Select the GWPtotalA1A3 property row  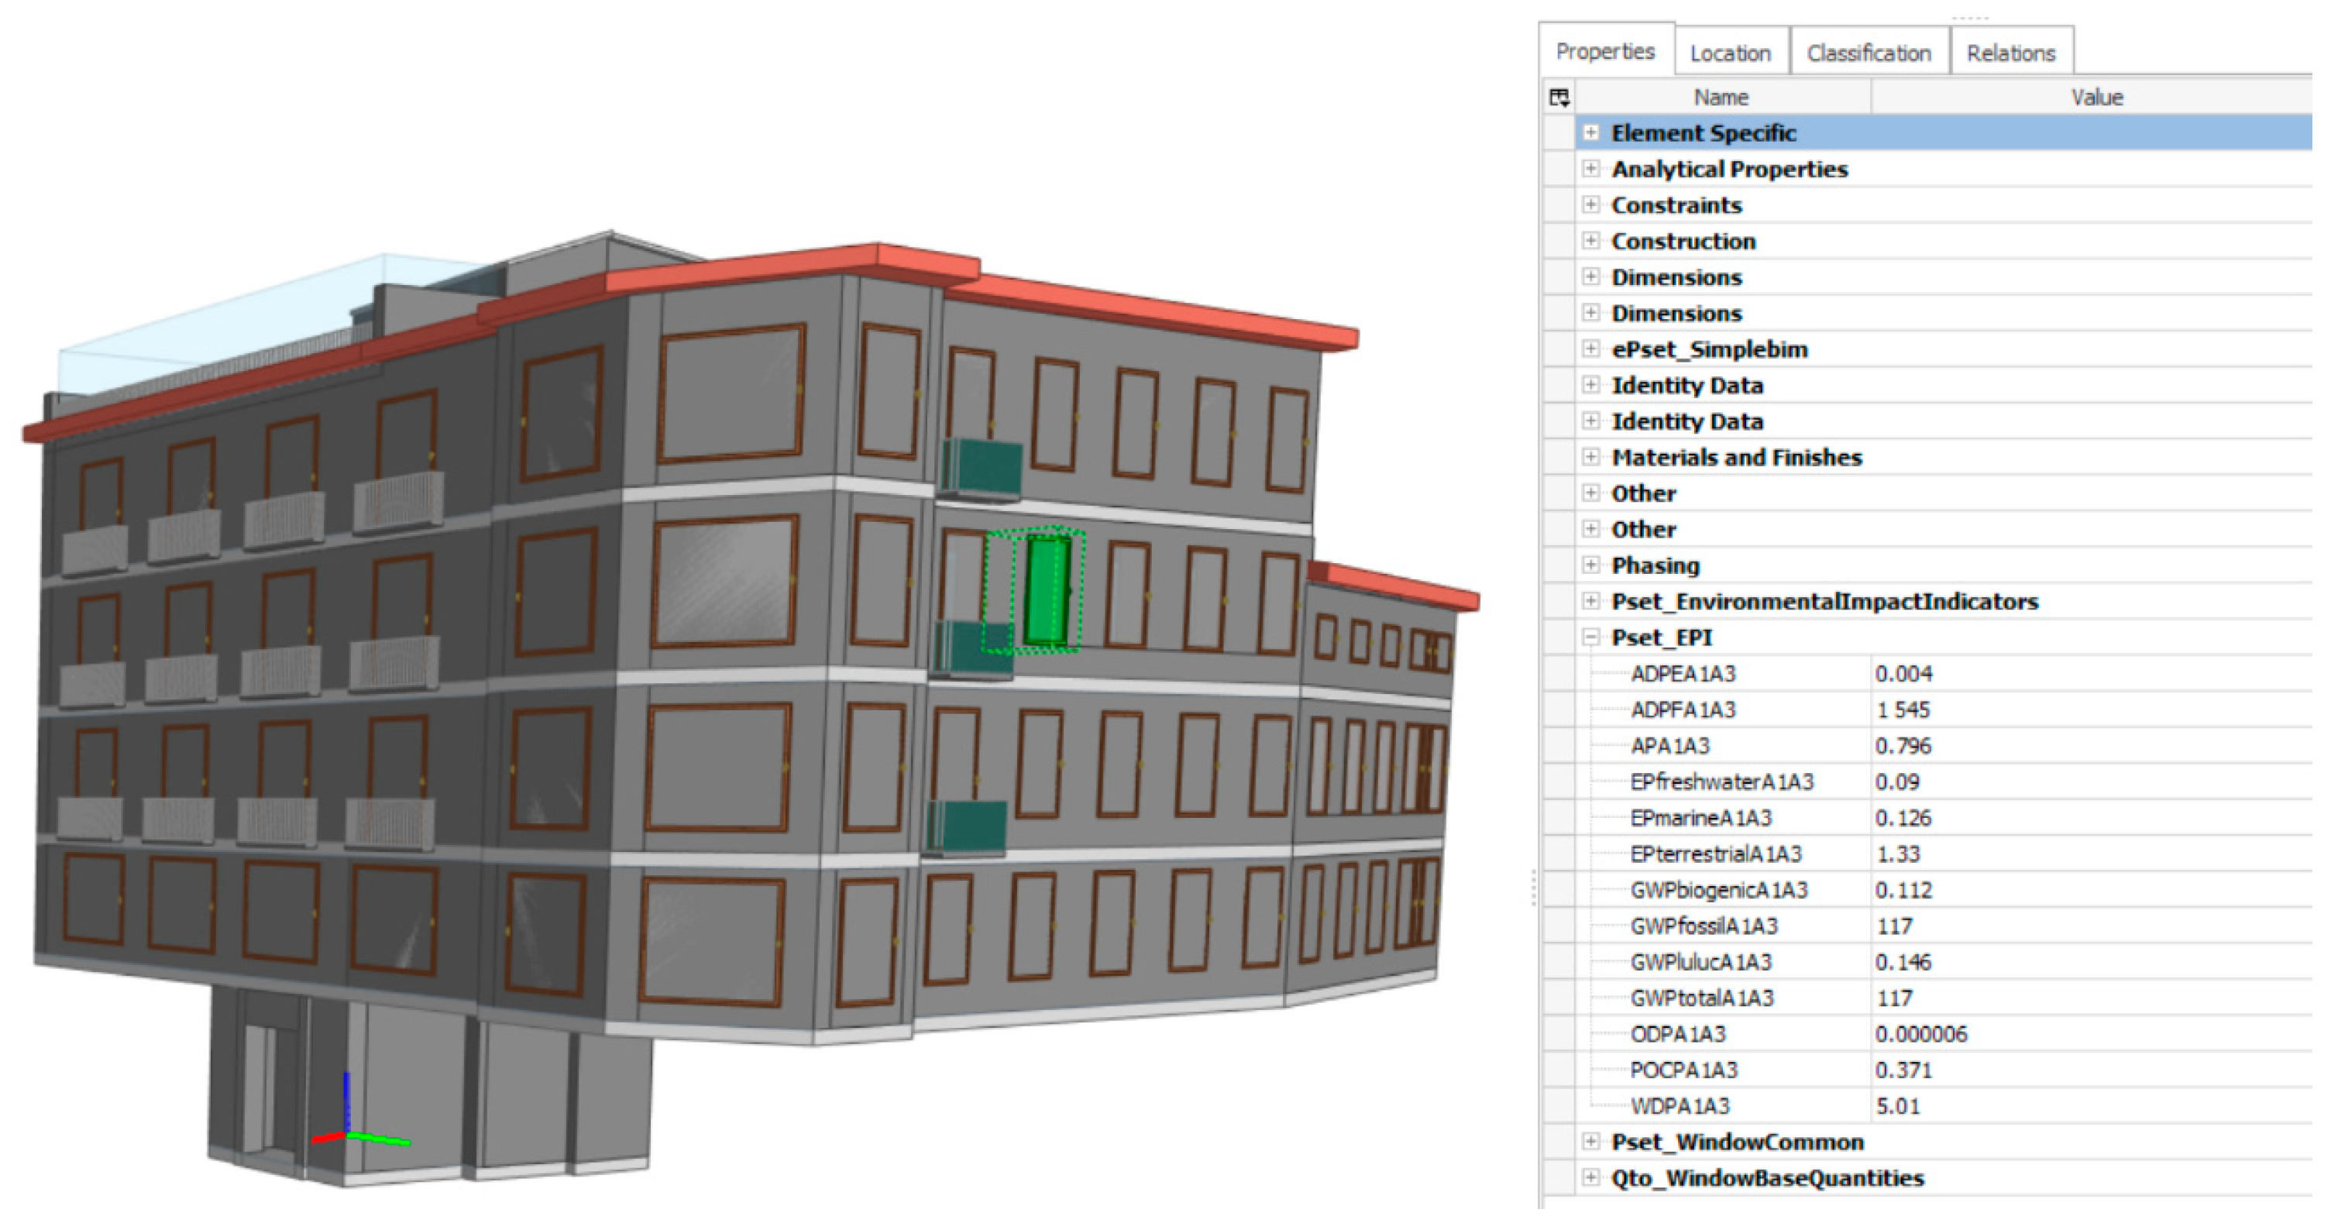pos(1701,998)
